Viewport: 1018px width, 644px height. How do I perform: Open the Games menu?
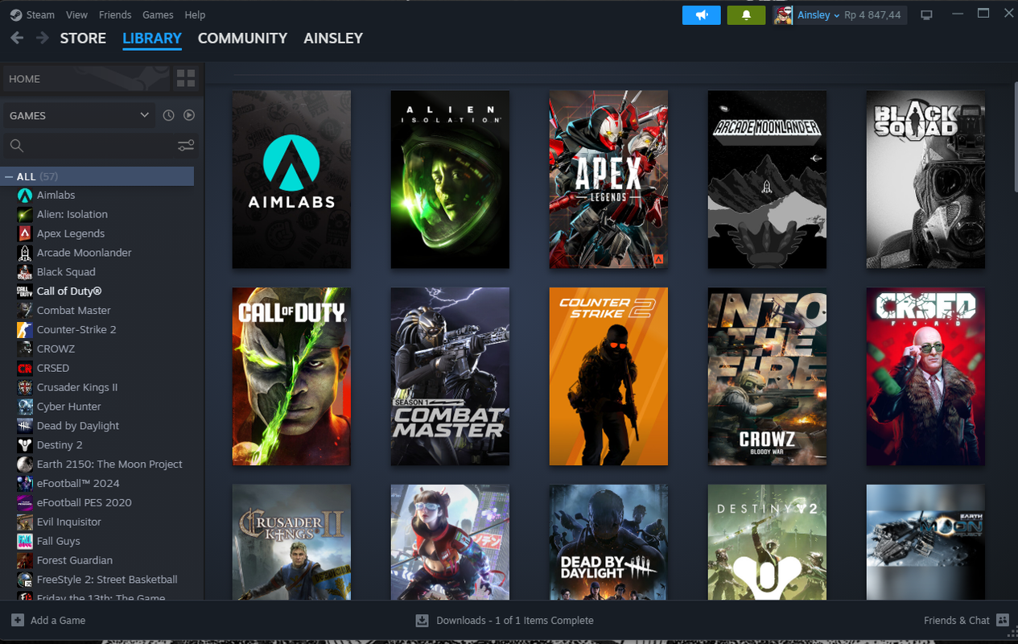(x=158, y=14)
